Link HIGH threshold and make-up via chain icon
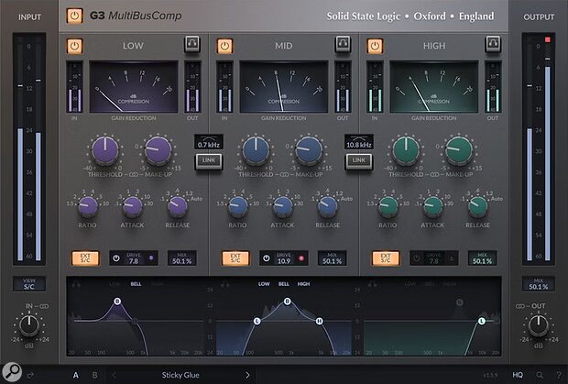Viewport: 568px width, 384px height. [434, 175]
